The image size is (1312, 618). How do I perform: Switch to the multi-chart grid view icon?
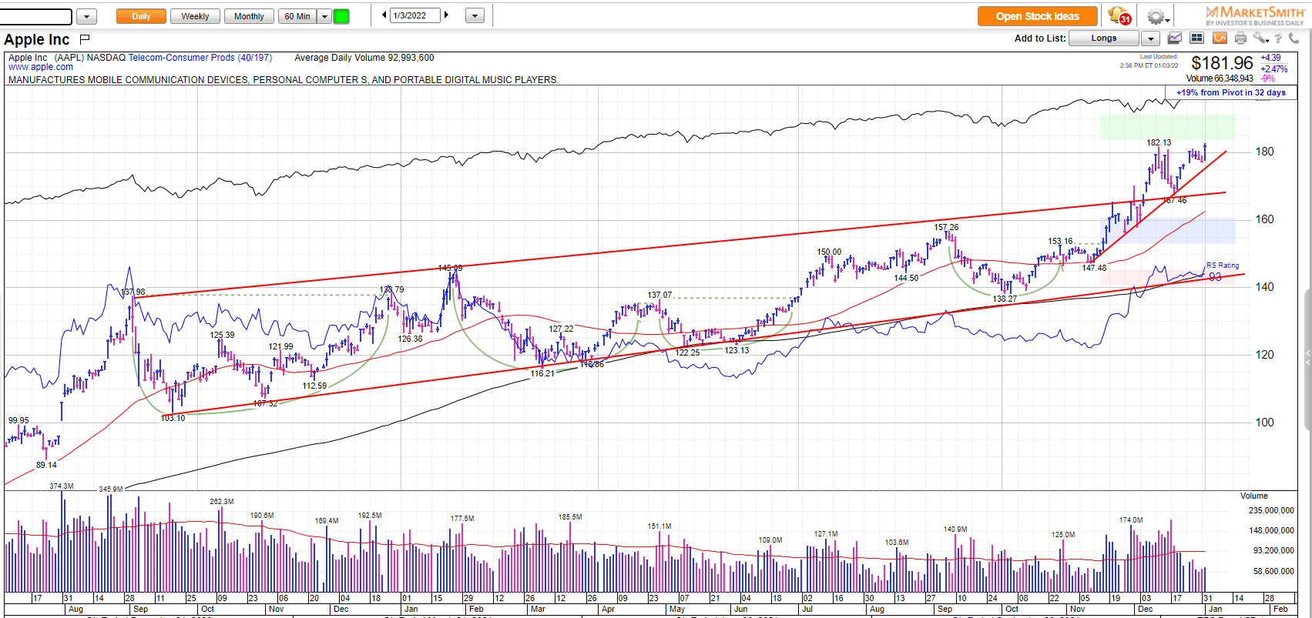tap(1196, 38)
